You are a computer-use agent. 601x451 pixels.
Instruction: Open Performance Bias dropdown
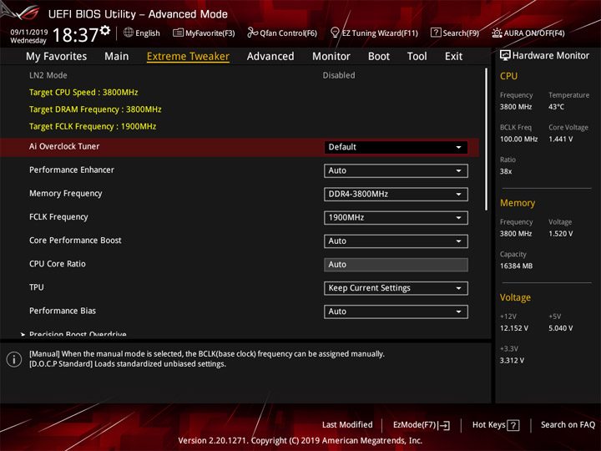[x=396, y=312]
